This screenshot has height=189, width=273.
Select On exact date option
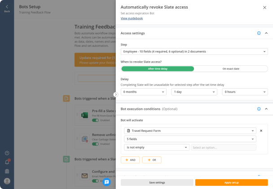231,69
